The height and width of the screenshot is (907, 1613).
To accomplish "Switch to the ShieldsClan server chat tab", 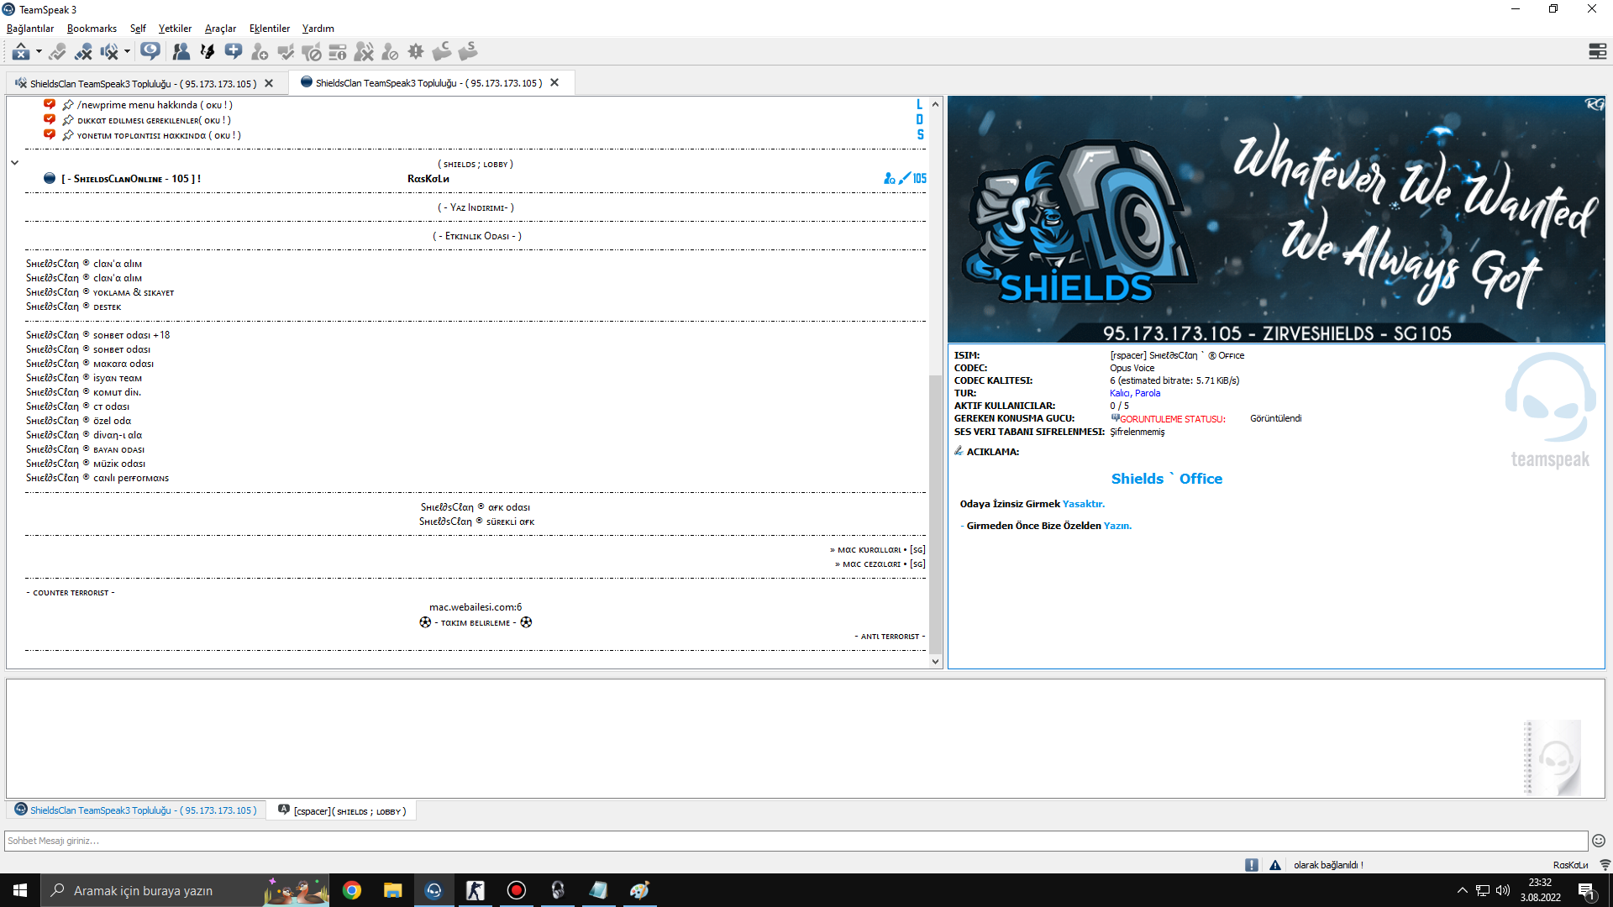I will (x=137, y=810).
